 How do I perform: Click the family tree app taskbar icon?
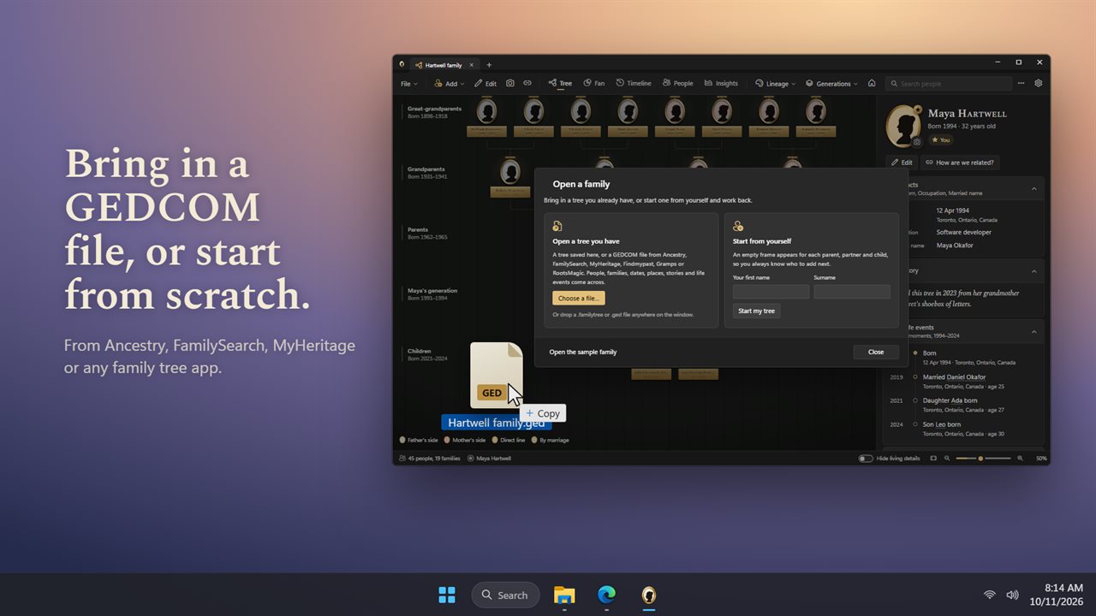click(649, 595)
